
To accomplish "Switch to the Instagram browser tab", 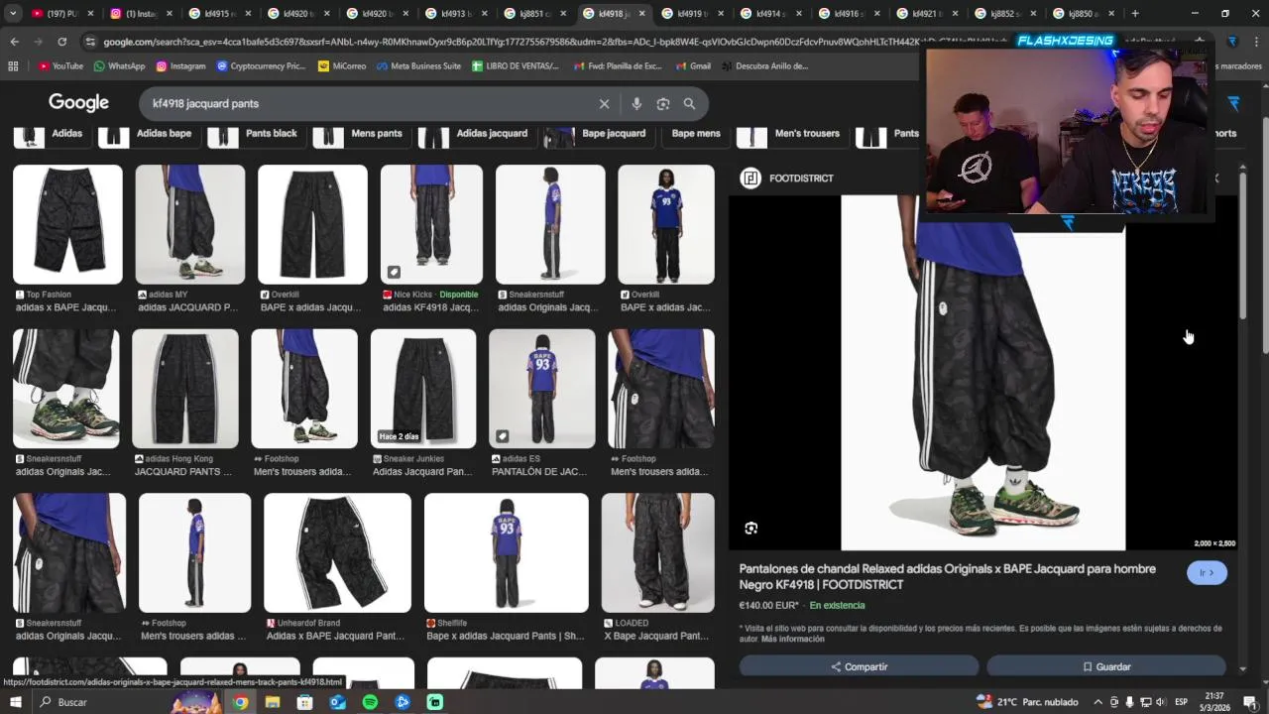I will pyautogui.click(x=139, y=14).
